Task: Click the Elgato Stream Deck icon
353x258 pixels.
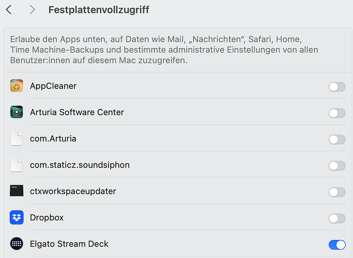Action: point(17,244)
